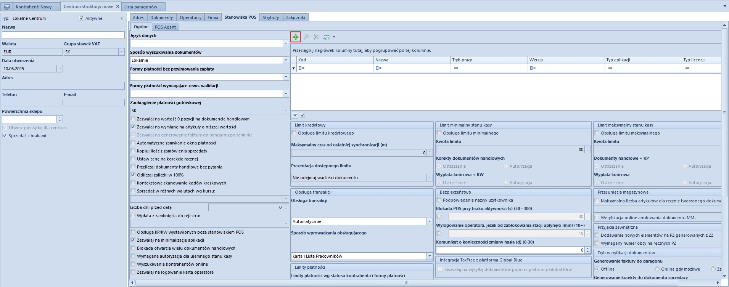Open the Język danych dropdown
This screenshot has width=729, height=287.
(286, 43)
